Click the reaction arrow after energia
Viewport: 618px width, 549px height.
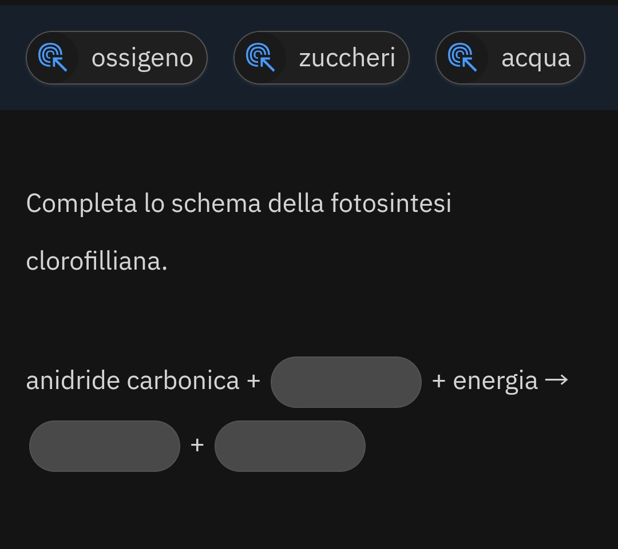pos(556,380)
